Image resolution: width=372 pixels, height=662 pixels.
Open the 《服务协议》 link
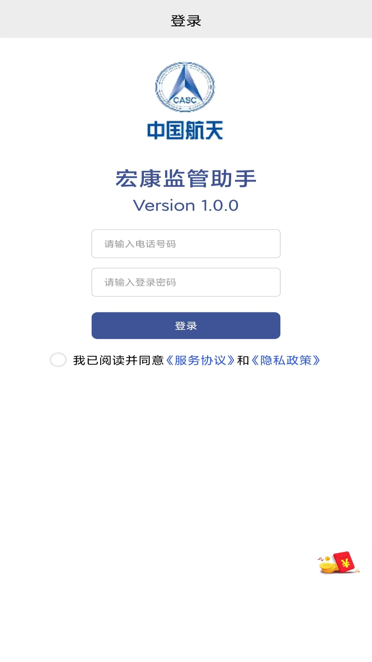click(x=200, y=360)
